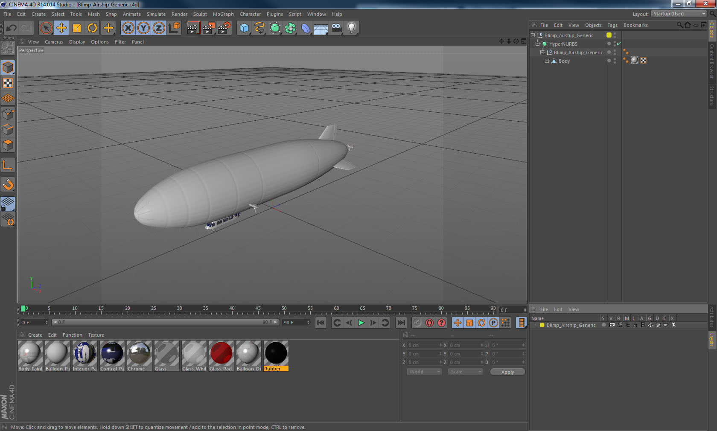
Task: Select the Rubber material
Action: click(276, 356)
